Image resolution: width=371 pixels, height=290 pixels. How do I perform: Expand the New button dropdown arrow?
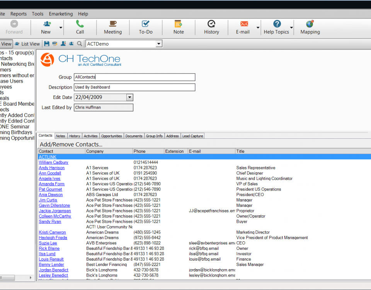(x=61, y=28)
